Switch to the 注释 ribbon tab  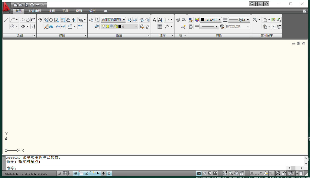coord(51,11)
